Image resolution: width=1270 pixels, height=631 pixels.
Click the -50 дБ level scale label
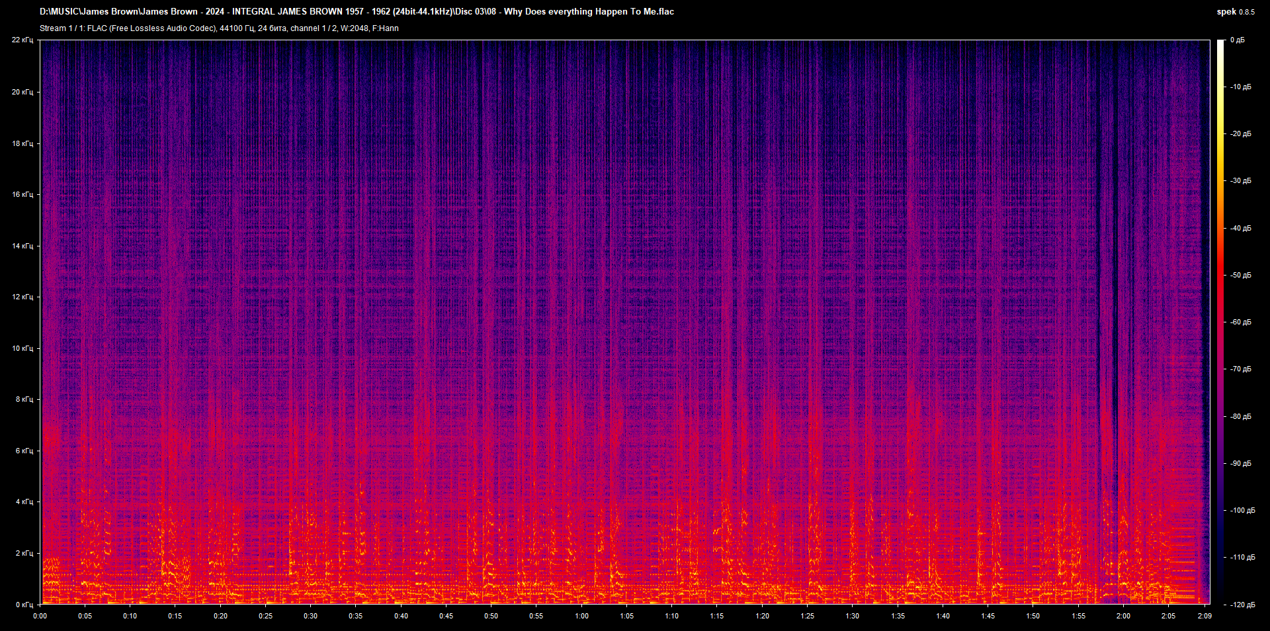pos(1240,276)
